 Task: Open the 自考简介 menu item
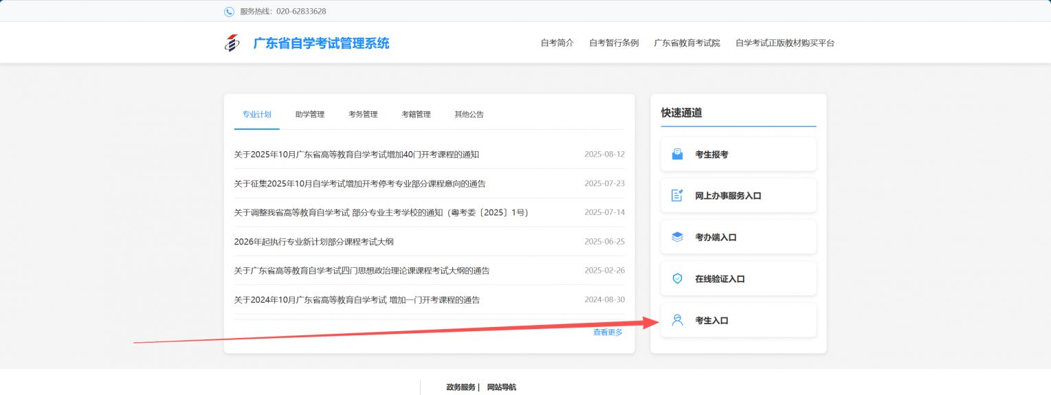pos(557,43)
